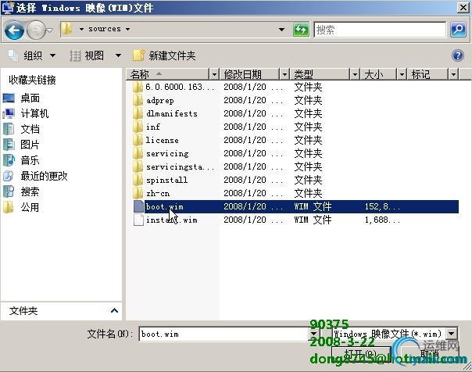Viewport: 472px width, 372px height.
Task: Sort by the 修改日期 column header
Action: pyautogui.click(x=250, y=74)
